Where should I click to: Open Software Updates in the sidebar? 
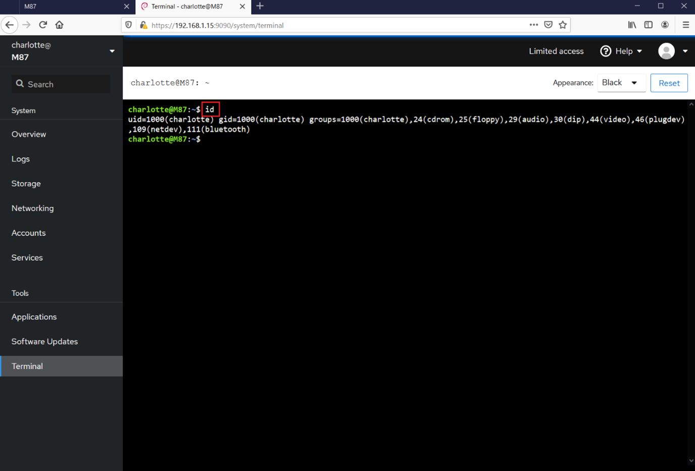coord(44,341)
